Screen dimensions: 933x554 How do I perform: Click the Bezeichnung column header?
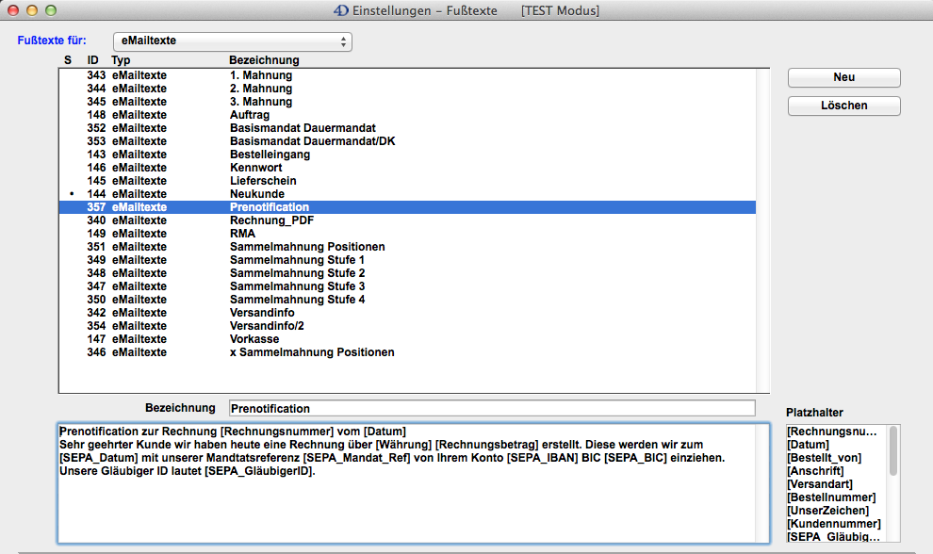tap(264, 60)
